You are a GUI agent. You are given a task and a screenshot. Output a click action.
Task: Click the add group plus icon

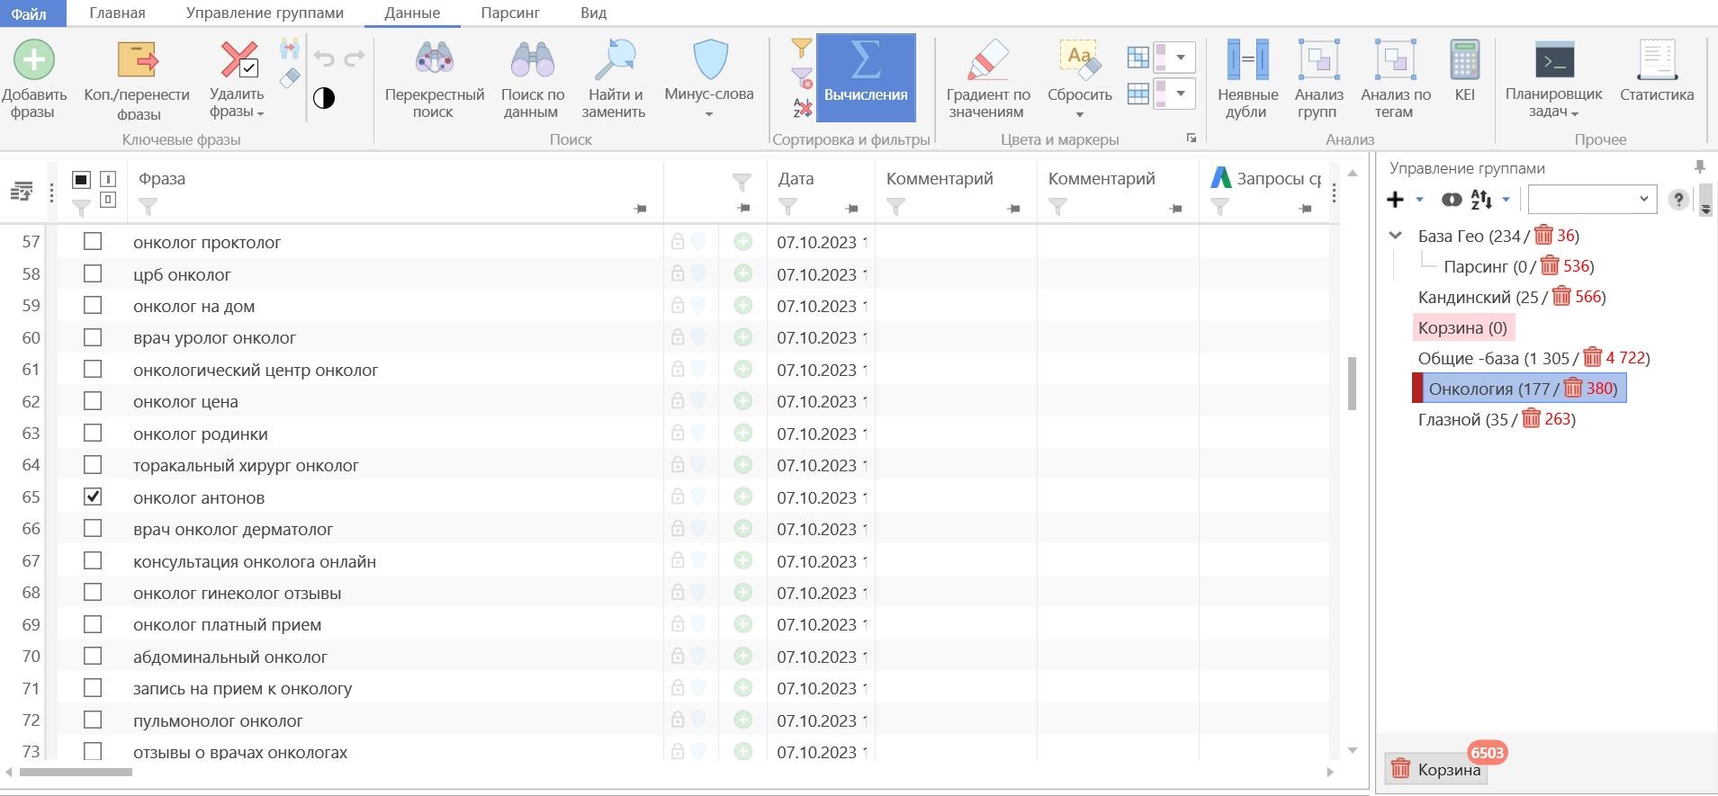[1395, 200]
